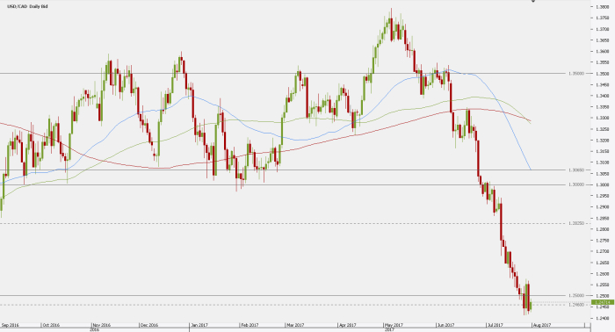Click the May 2017 peak candlestick
This screenshot has width=615, height=332.
pos(391,25)
